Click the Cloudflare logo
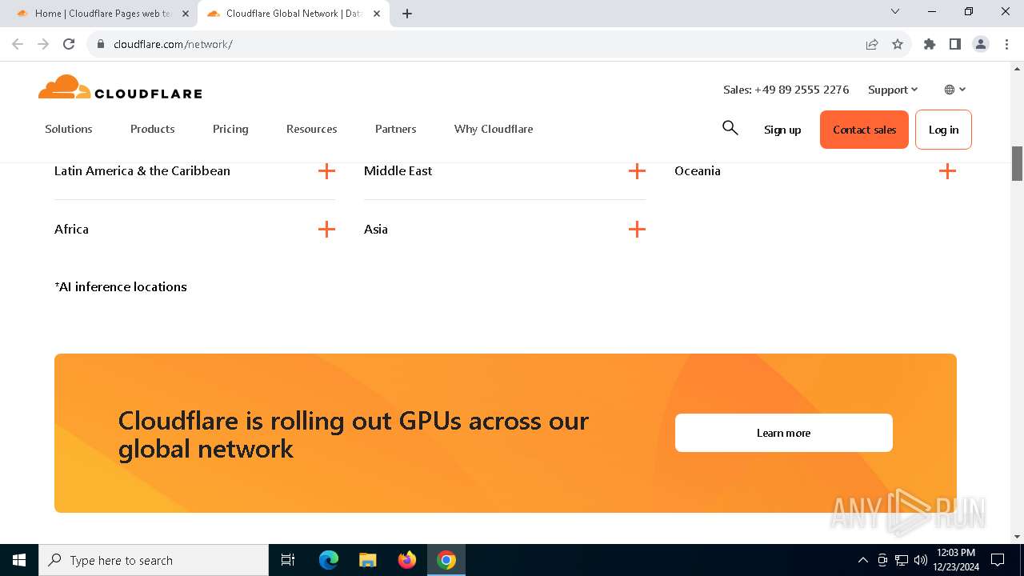This screenshot has height=576, width=1024. 120,87
